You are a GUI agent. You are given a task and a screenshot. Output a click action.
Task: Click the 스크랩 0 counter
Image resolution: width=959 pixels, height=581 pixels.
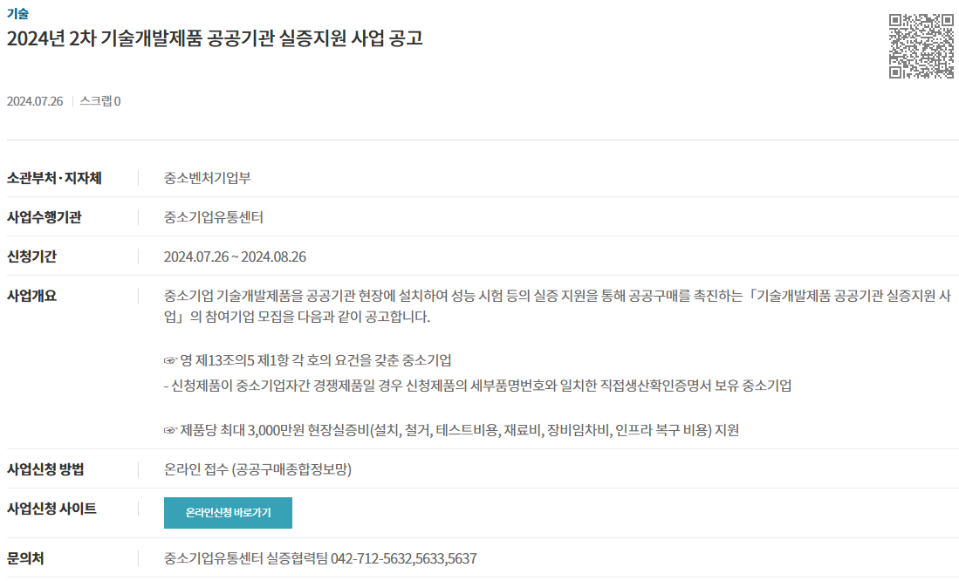[x=100, y=101]
